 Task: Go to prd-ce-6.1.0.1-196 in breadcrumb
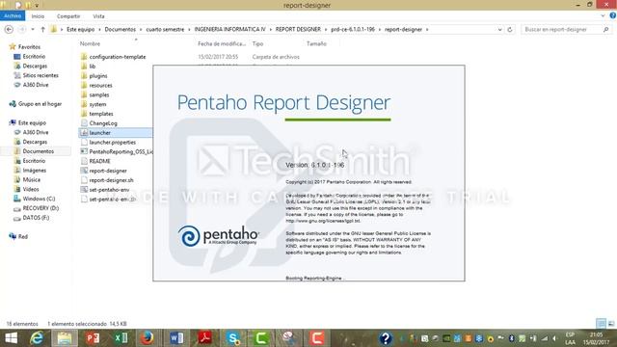pos(353,30)
